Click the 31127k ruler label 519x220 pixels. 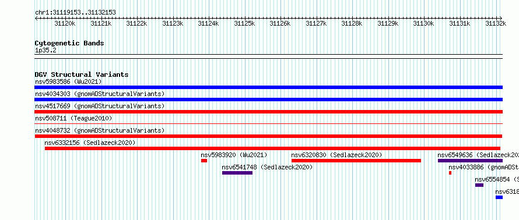[315, 23]
